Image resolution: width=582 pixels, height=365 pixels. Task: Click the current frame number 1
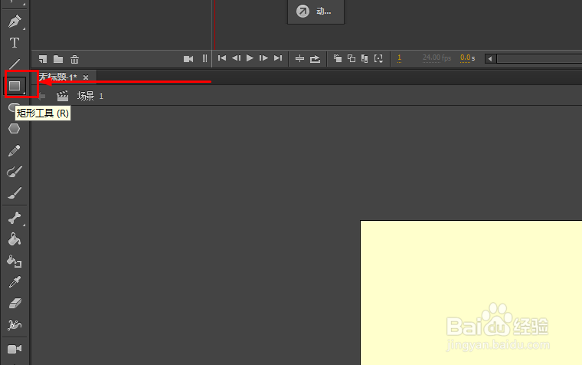400,58
